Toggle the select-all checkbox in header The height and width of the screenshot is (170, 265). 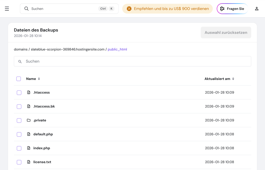(x=19, y=79)
